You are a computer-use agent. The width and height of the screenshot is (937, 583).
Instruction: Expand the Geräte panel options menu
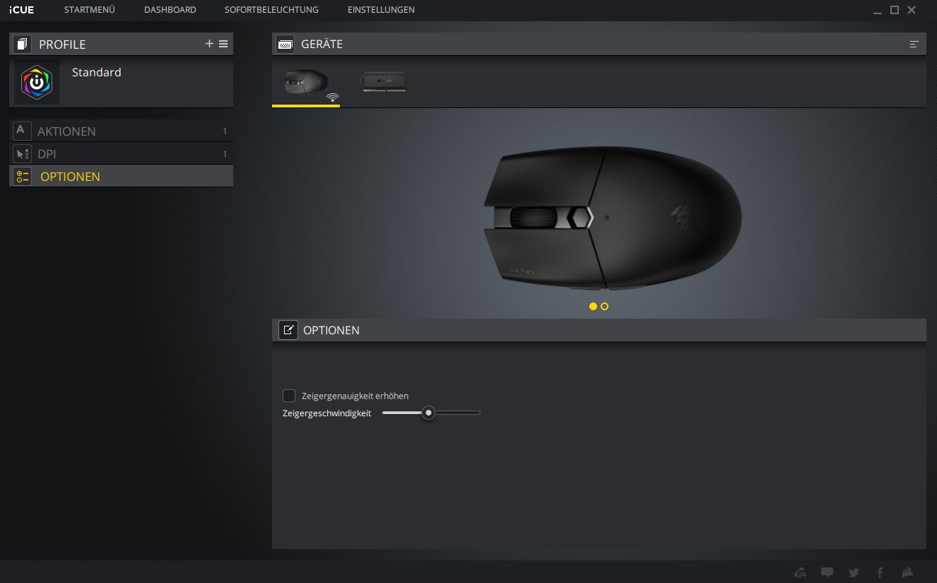[914, 44]
